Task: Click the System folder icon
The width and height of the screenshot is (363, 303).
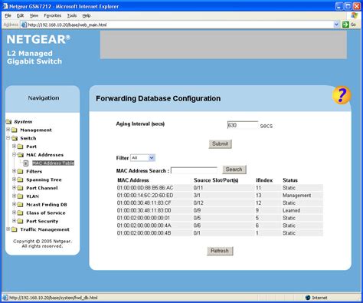Action: coord(9,122)
